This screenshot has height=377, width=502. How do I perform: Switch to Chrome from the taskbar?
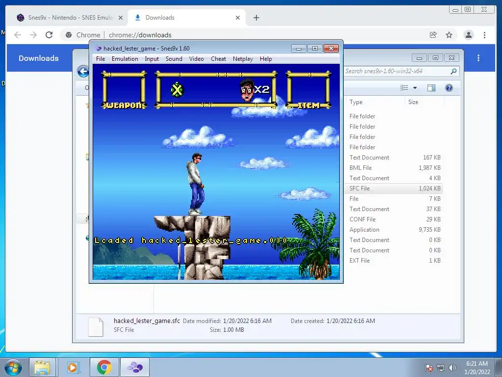point(104,367)
